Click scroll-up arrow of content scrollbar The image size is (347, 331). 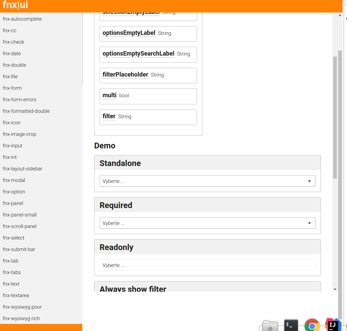[x=340, y=15]
